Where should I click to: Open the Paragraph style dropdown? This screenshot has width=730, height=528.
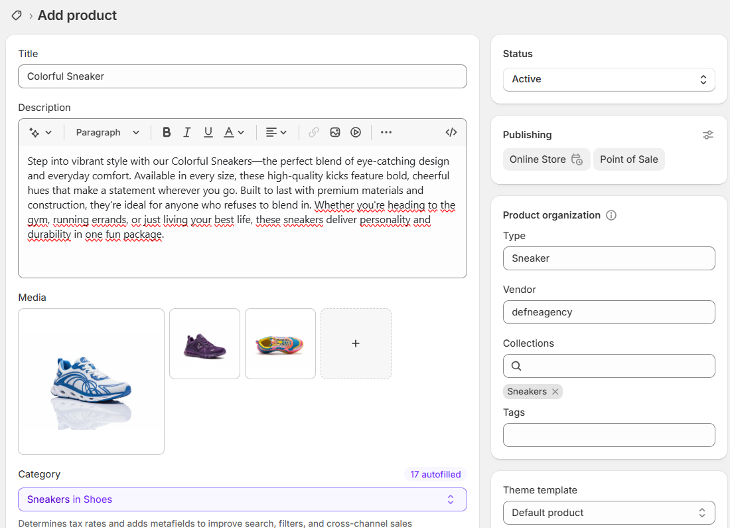pyautogui.click(x=108, y=132)
